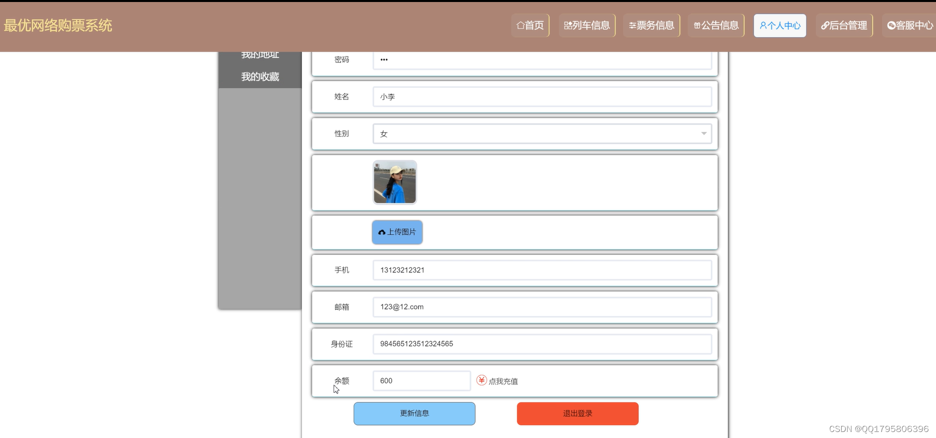936x438 pixels.
Task: Click the 姓名 label text
Action: point(342,96)
